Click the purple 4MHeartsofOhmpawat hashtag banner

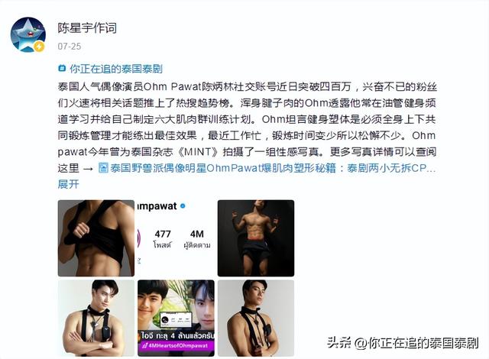click(x=176, y=345)
